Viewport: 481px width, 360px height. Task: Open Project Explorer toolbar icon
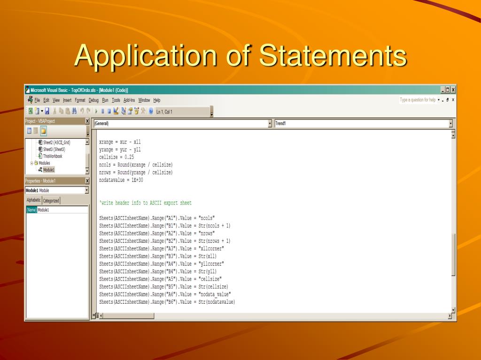[x=124, y=111]
